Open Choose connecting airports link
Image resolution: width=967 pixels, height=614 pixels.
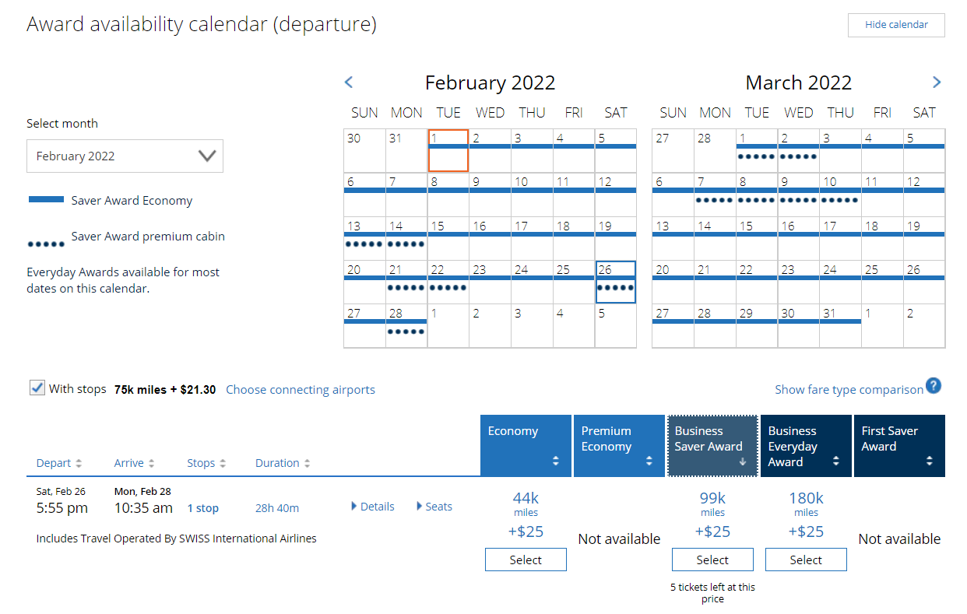click(x=301, y=389)
